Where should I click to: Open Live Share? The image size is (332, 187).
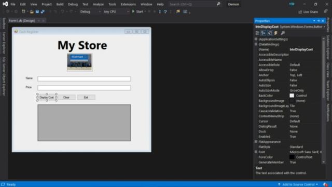308,12
